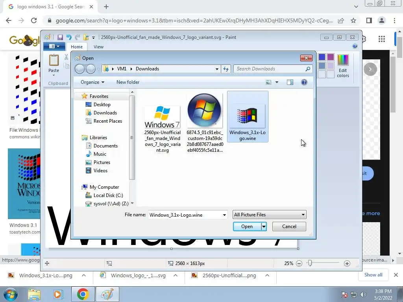This screenshot has width=403, height=302.
Task: Open the Organize menu
Action: (92, 82)
